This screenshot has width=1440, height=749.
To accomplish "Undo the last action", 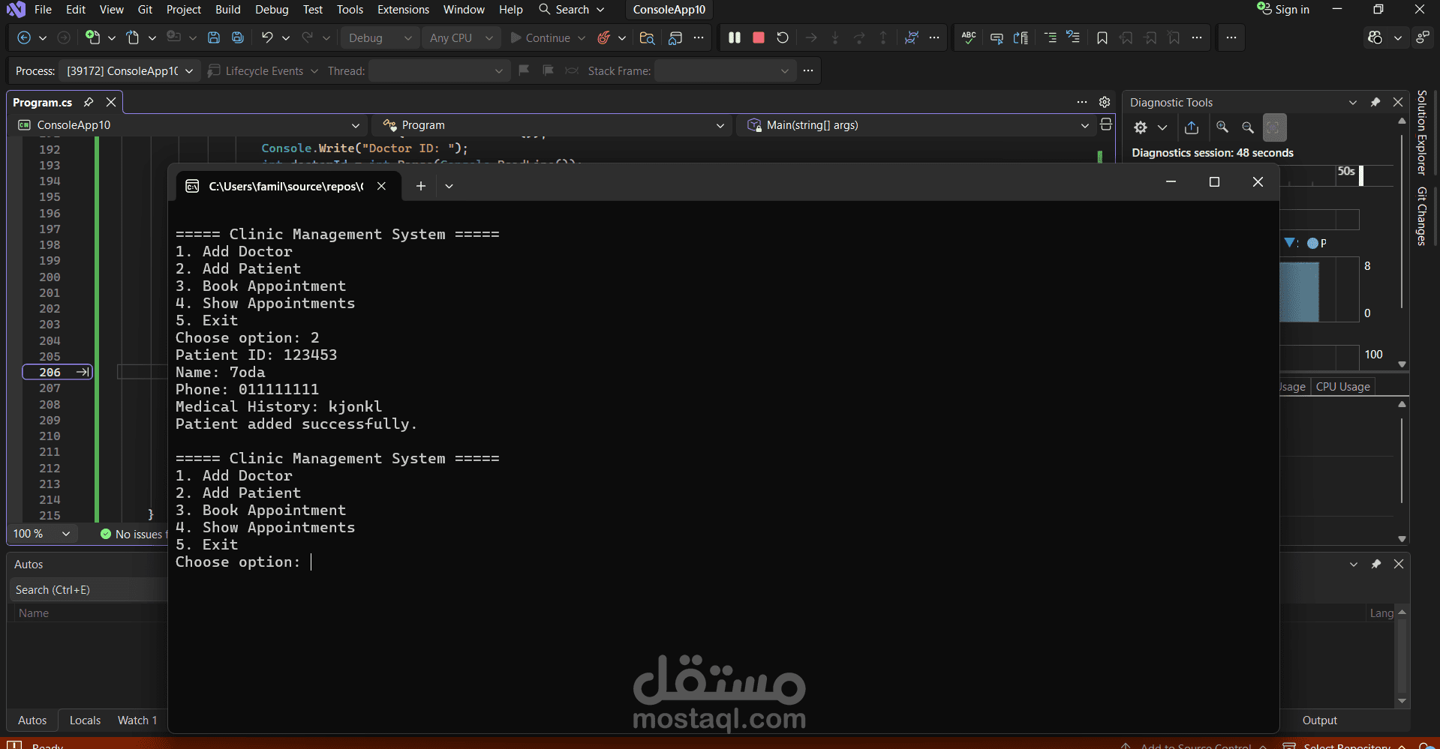I will [x=267, y=37].
